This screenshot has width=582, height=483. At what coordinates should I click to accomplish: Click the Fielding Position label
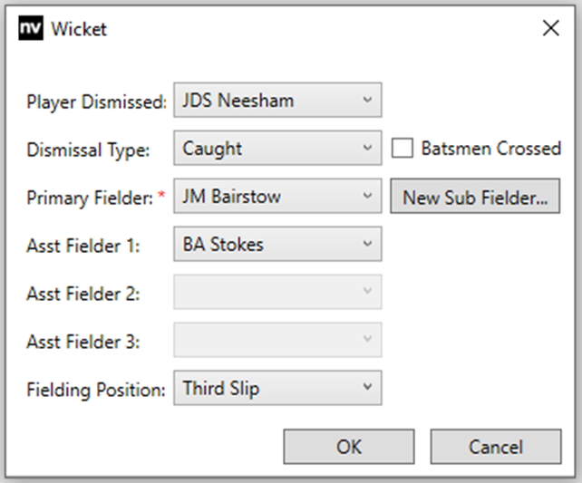pos(97,389)
